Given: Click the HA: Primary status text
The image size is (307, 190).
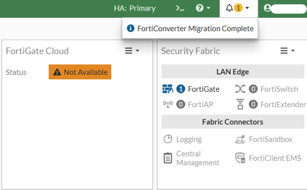Looking at the screenshot, I should (x=135, y=8).
